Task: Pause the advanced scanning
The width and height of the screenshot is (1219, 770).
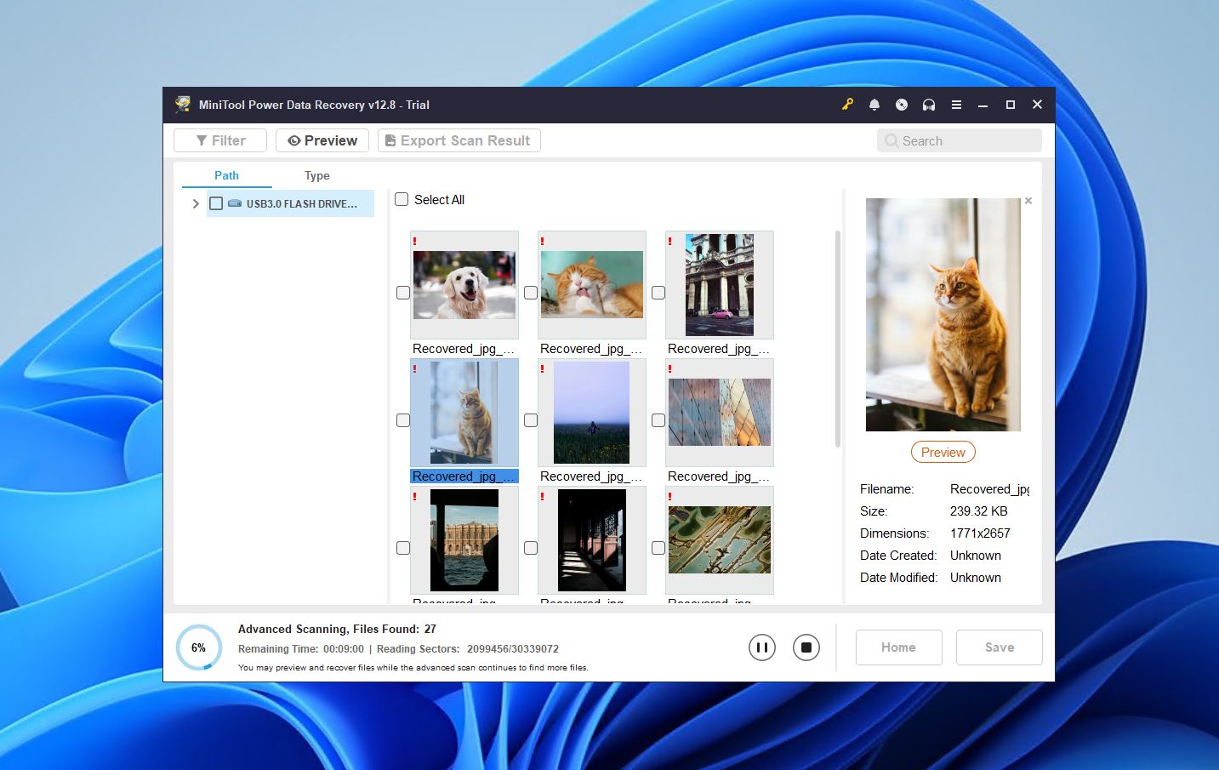Action: click(761, 647)
